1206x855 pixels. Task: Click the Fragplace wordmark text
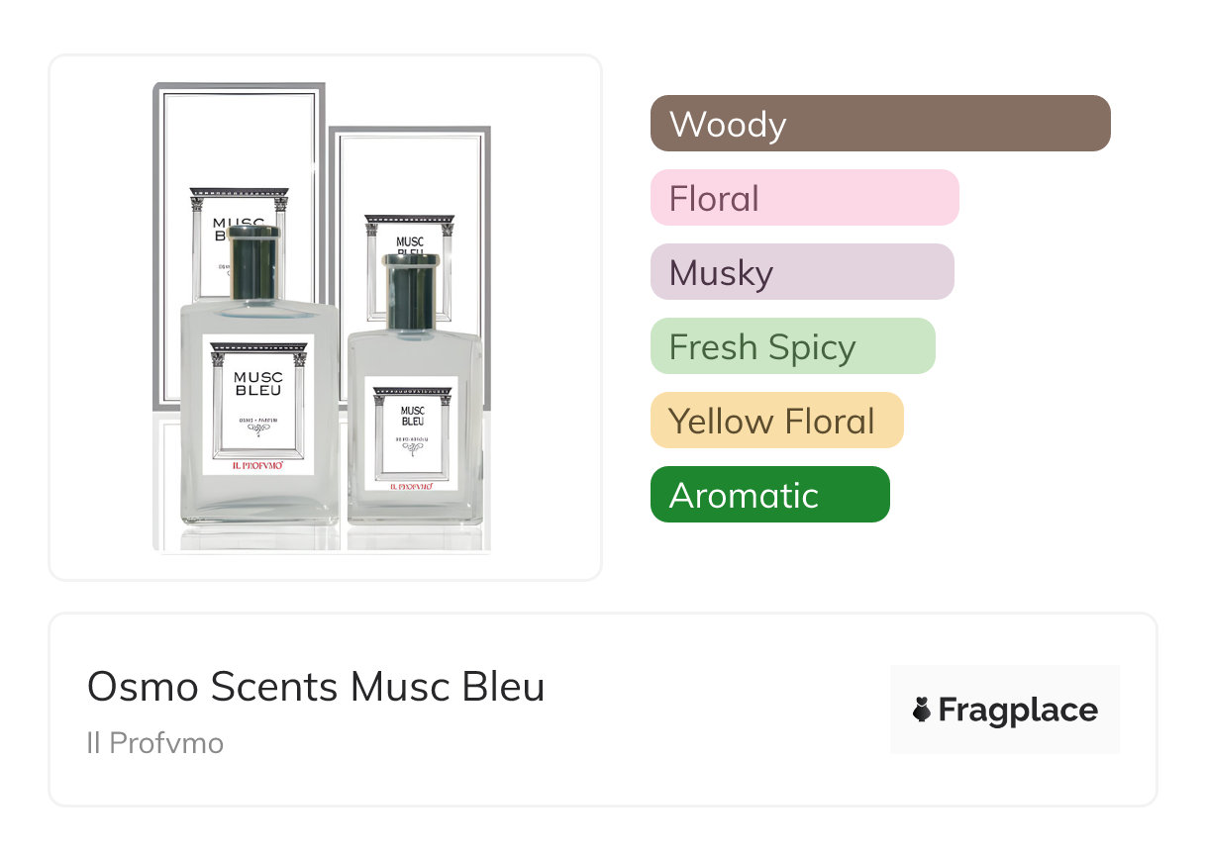pyautogui.click(x=1018, y=710)
